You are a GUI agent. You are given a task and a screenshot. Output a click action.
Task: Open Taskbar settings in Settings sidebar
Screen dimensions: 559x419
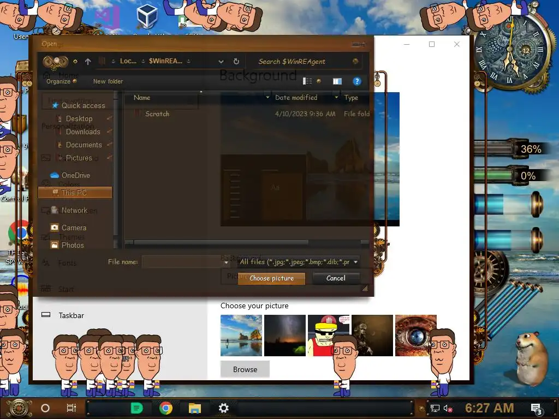[x=72, y=315]
